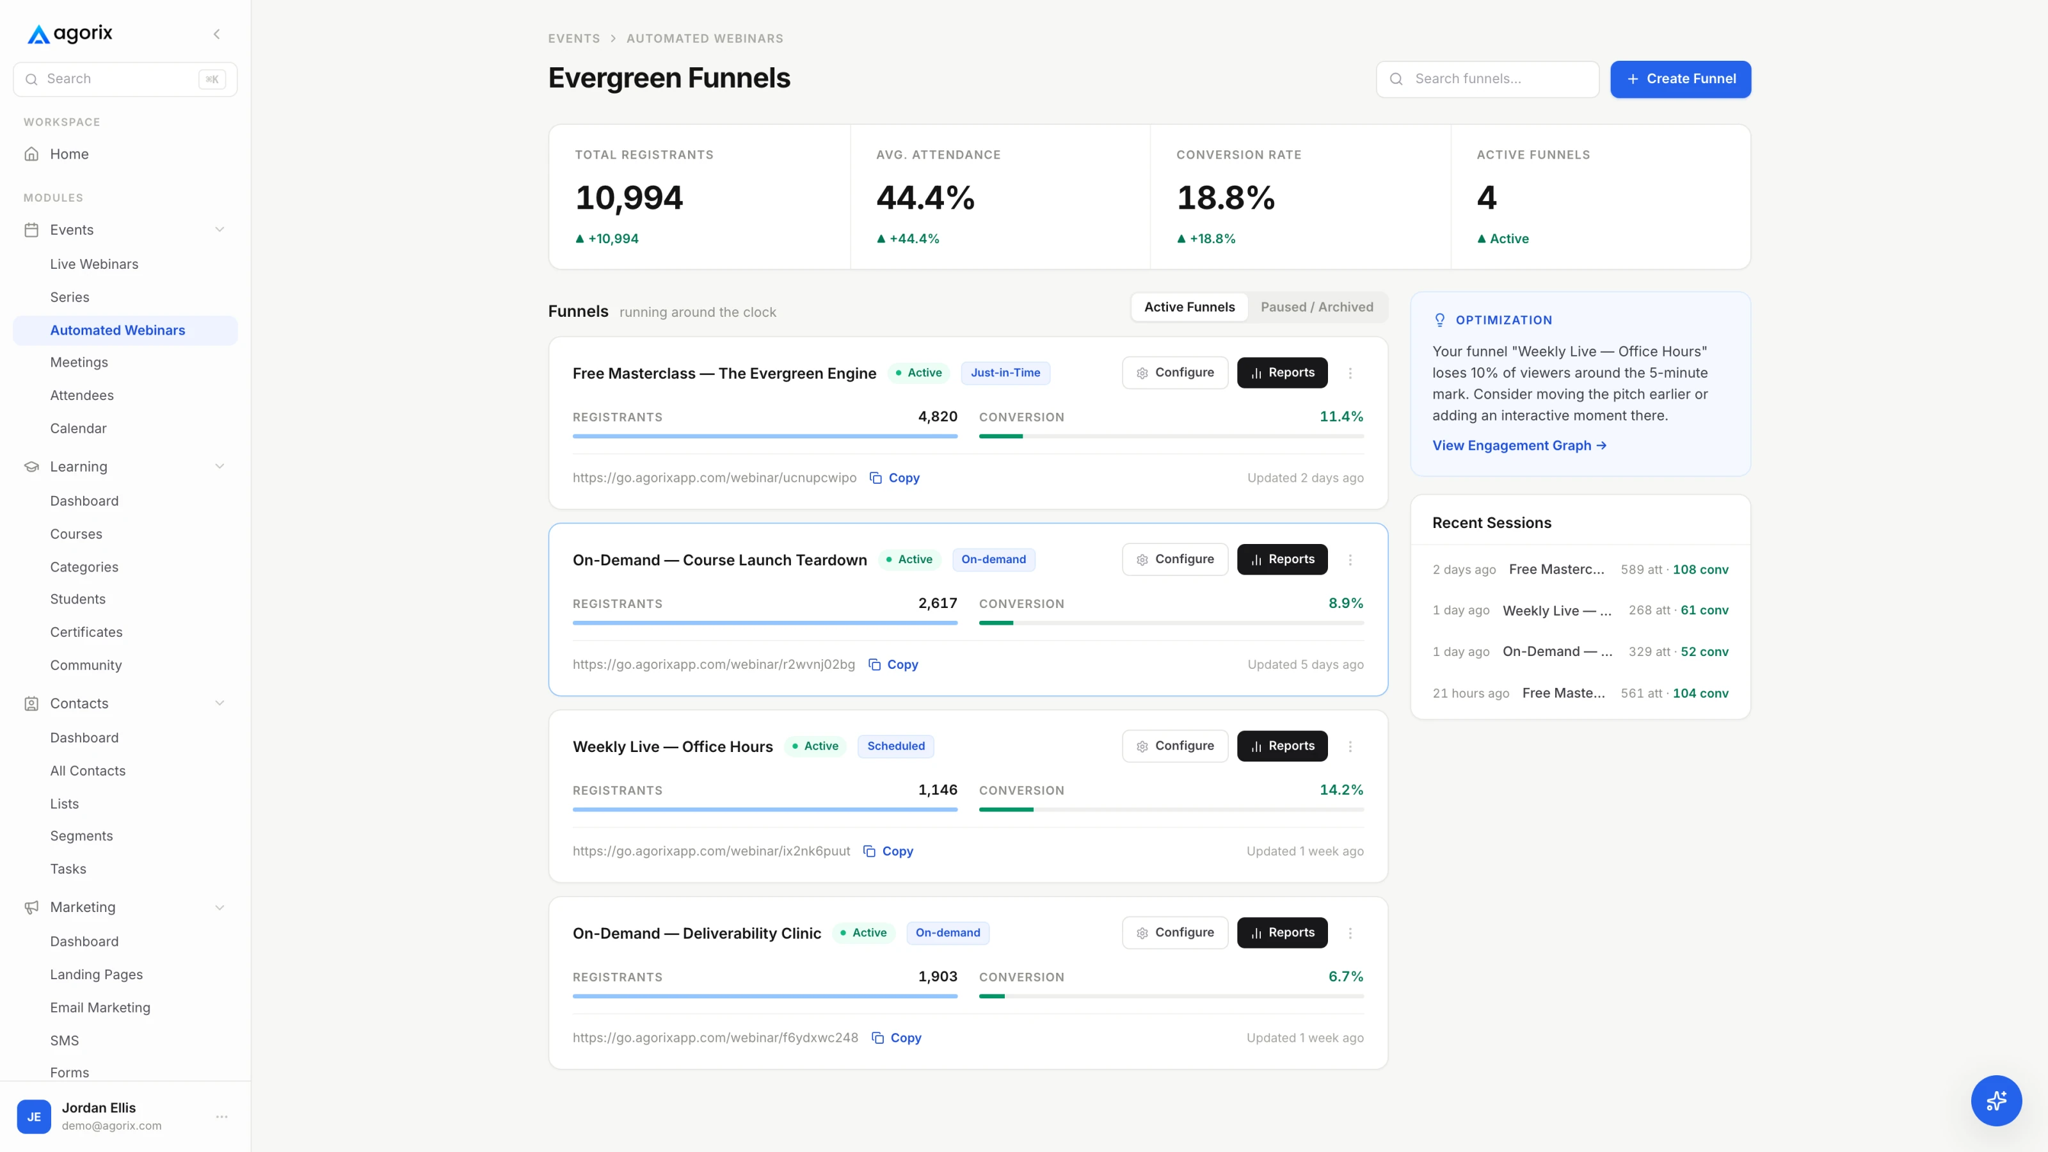2048x1152 pixels.
Task: Click the Learning graduation cap icon
Action: (x=32, y=467)
